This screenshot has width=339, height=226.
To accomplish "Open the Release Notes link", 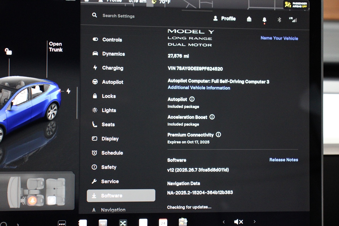I will pos(284,160).
